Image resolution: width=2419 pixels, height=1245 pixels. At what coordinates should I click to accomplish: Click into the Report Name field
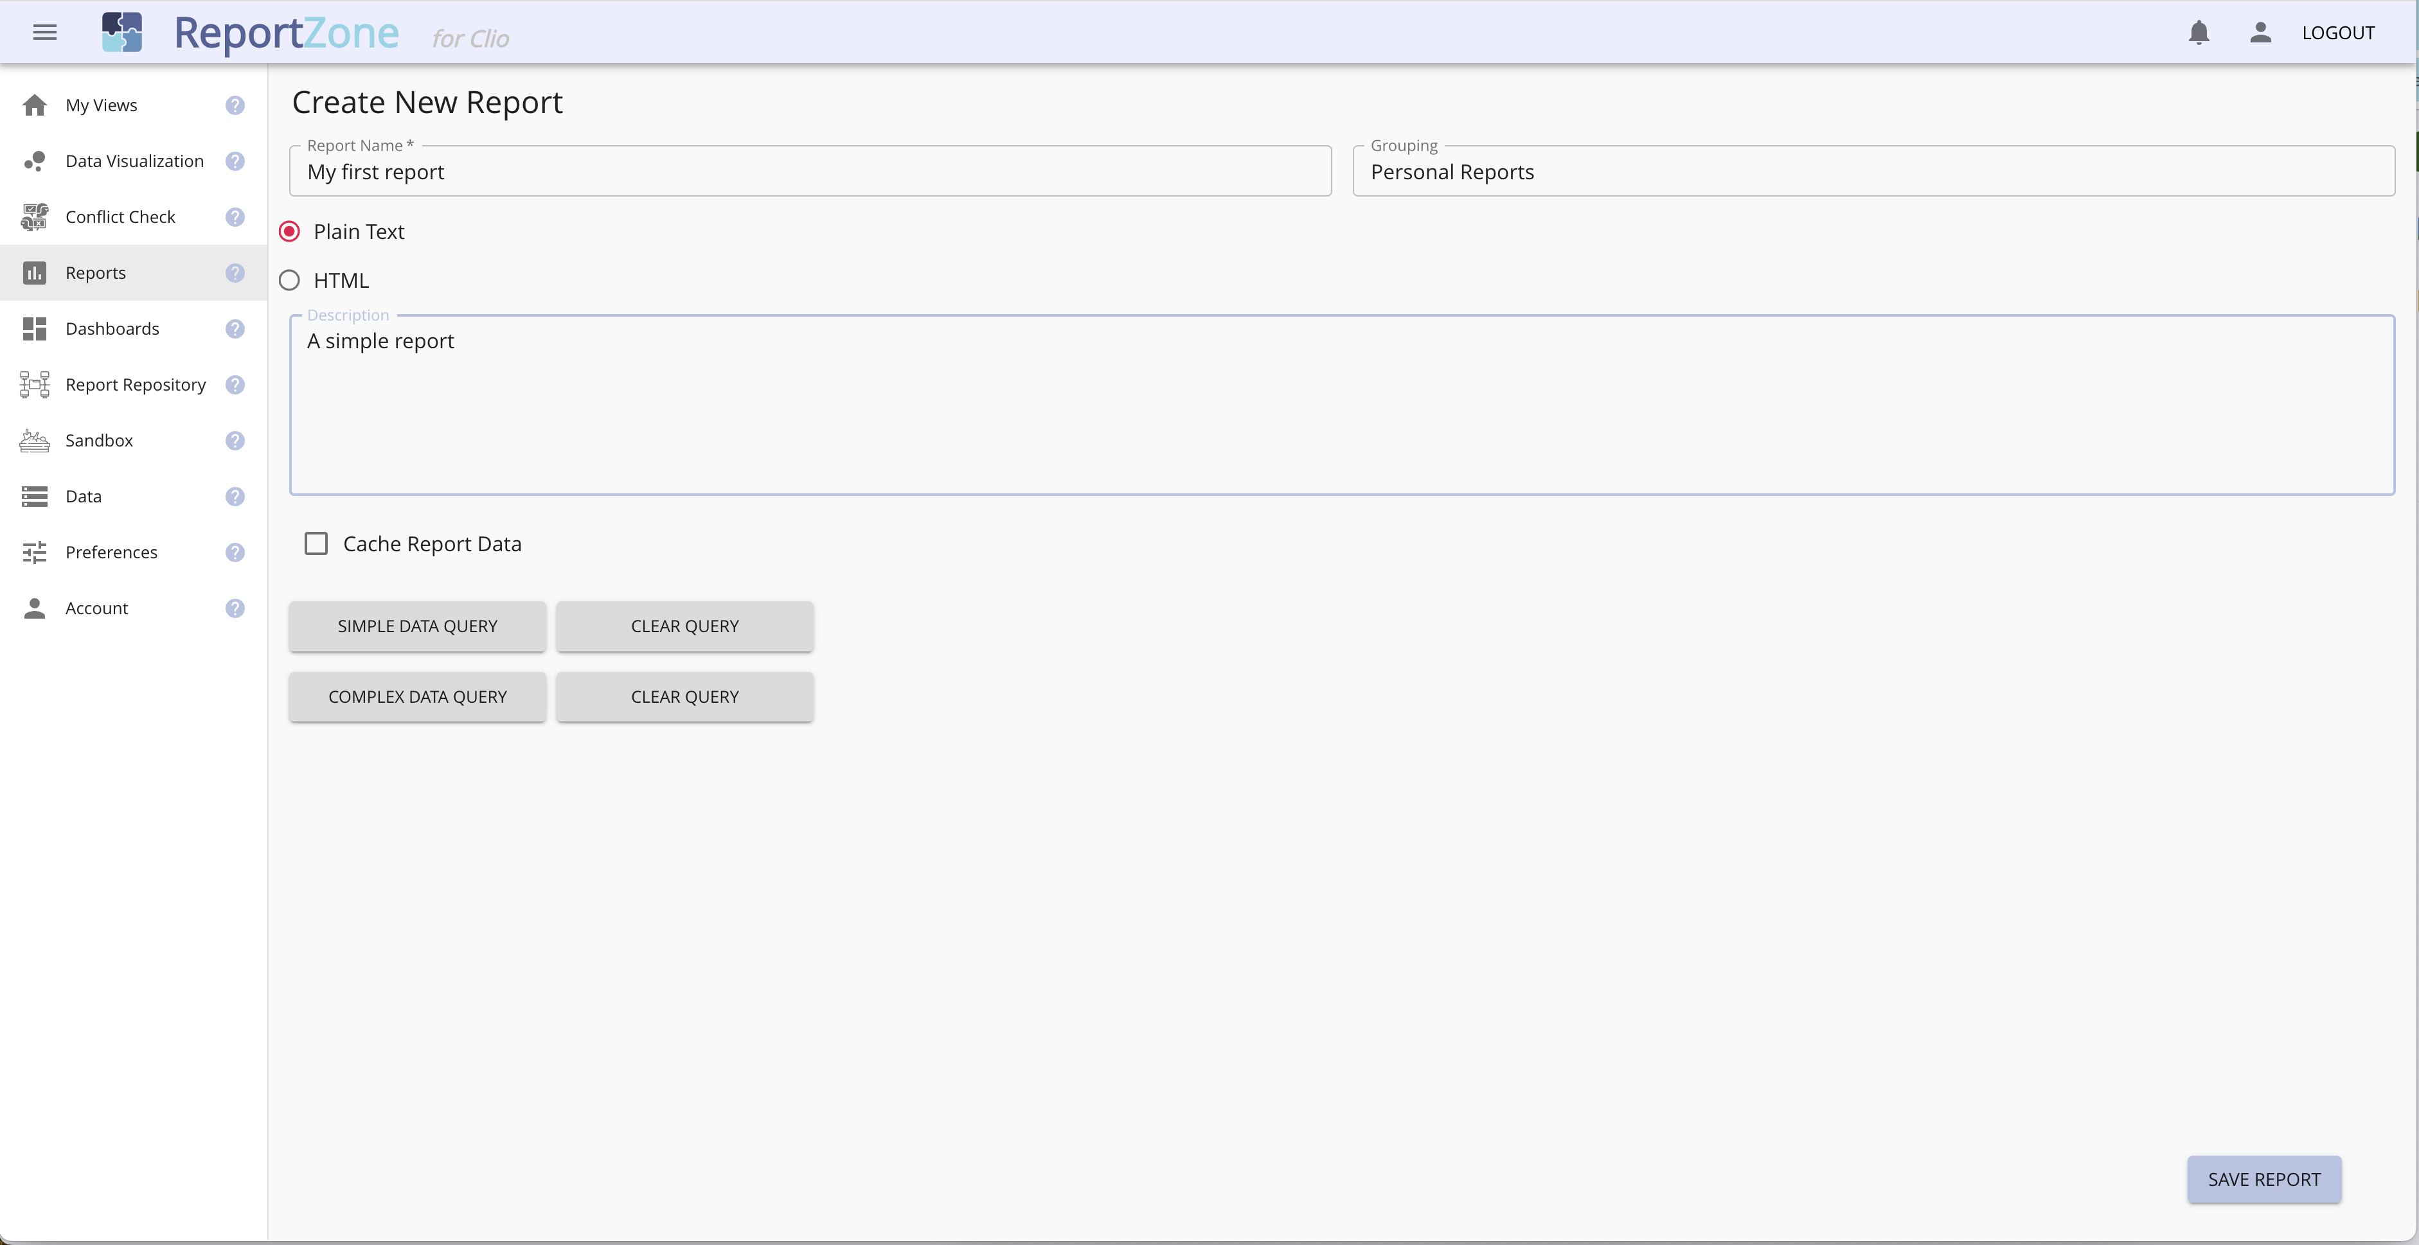coord(810,172)
